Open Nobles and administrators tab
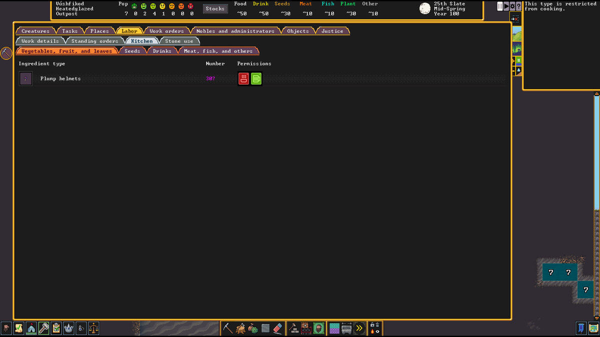Screen dimensions: 600x337 [235, 31]
